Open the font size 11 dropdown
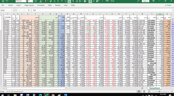Image resolution: width=174 pixels, height=96 pixels. coord(32,1)
